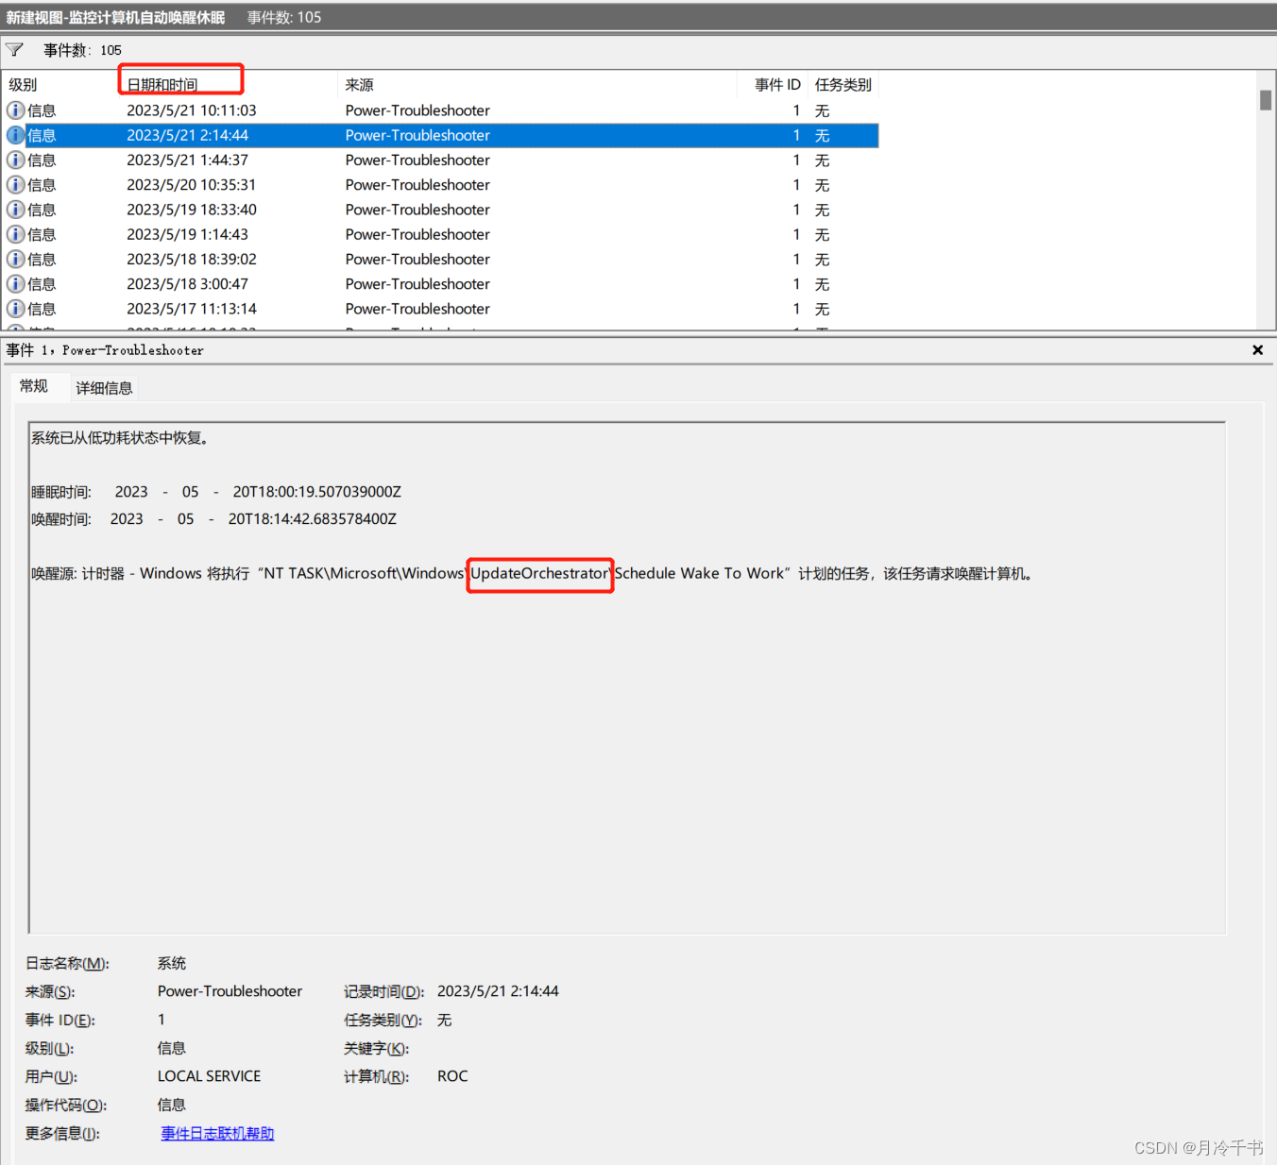This screenshot has height=1165, width=1277.
Task: Click info icon of 2023/5/20 10:35:31 row
Action: pos(16,185)
